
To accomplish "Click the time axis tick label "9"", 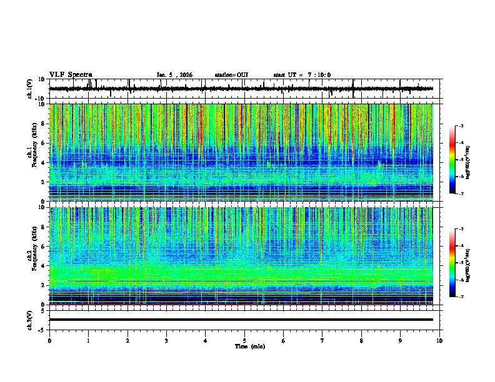I will point(400,341).
